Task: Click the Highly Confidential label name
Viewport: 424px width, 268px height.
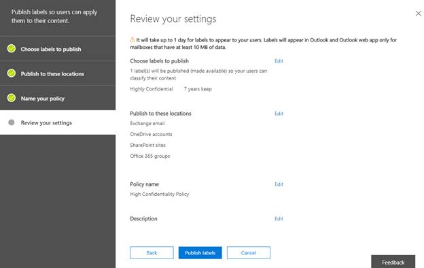Action: click(x=152, y=89)
